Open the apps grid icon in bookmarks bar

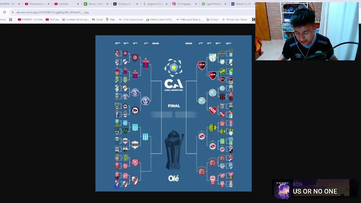10,19
